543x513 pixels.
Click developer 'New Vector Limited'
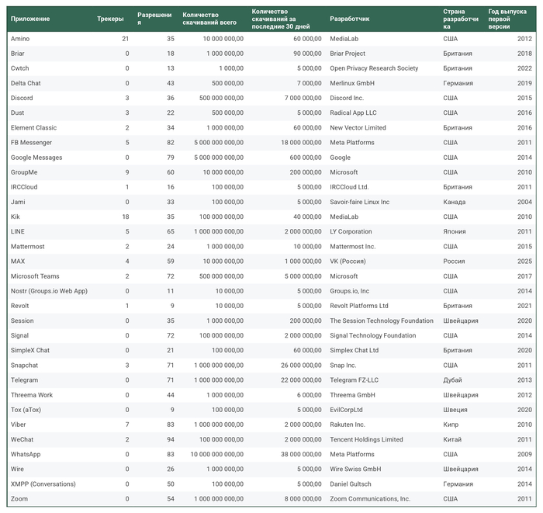click(x=358, y=128)
